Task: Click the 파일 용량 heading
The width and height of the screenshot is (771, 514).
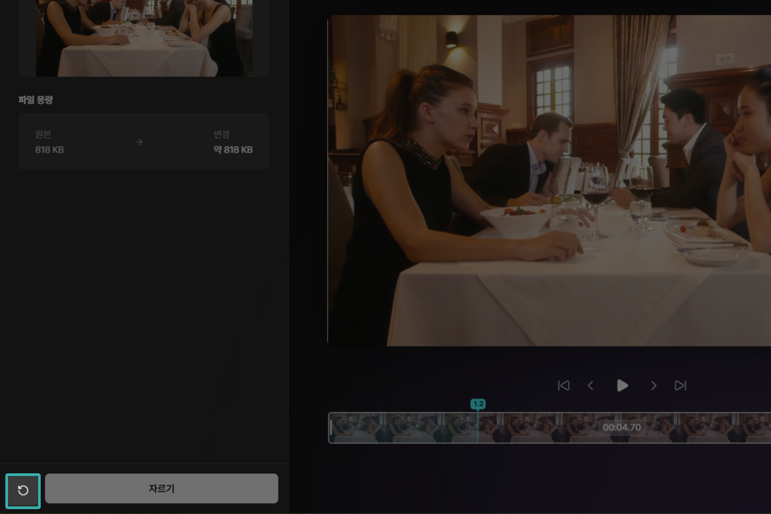Action: pyautogui.click(x=36, y=100)
